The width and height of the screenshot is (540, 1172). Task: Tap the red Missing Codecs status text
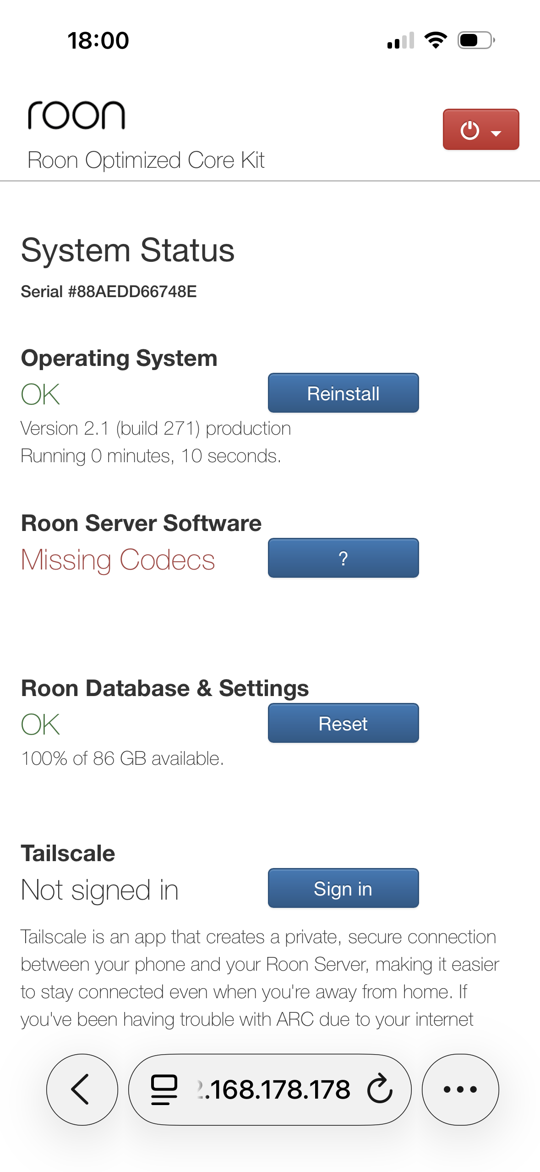tap(118, 560)
